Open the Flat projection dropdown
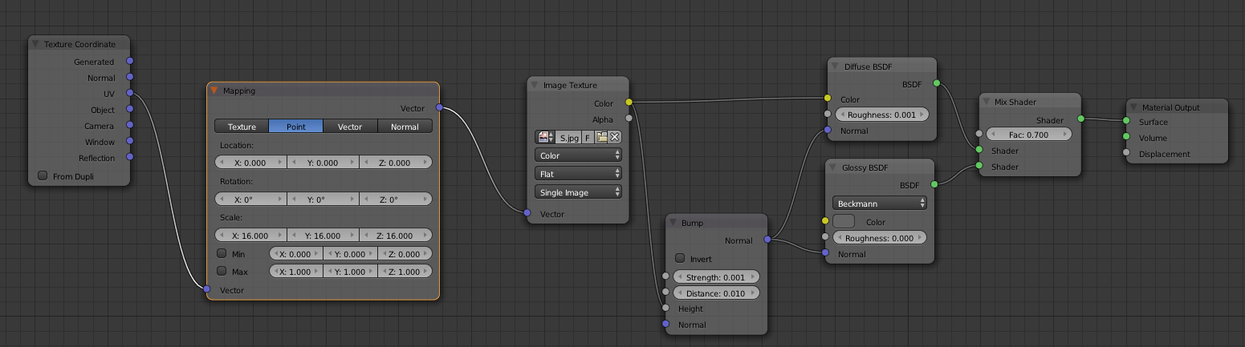Screen dimensions: 1245x347 coord(578,173)
